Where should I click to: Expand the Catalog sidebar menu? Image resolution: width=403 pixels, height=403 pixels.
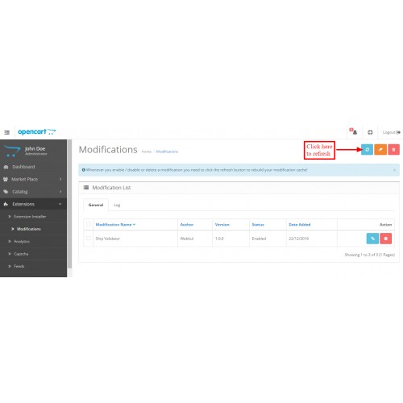(33, 192)
